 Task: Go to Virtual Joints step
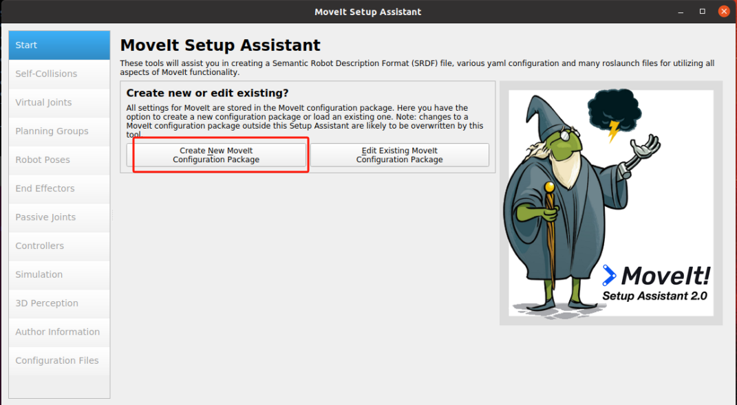coord(59,102)
